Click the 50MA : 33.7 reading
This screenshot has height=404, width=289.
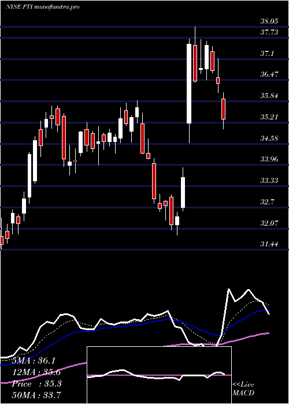coord(36,395)
